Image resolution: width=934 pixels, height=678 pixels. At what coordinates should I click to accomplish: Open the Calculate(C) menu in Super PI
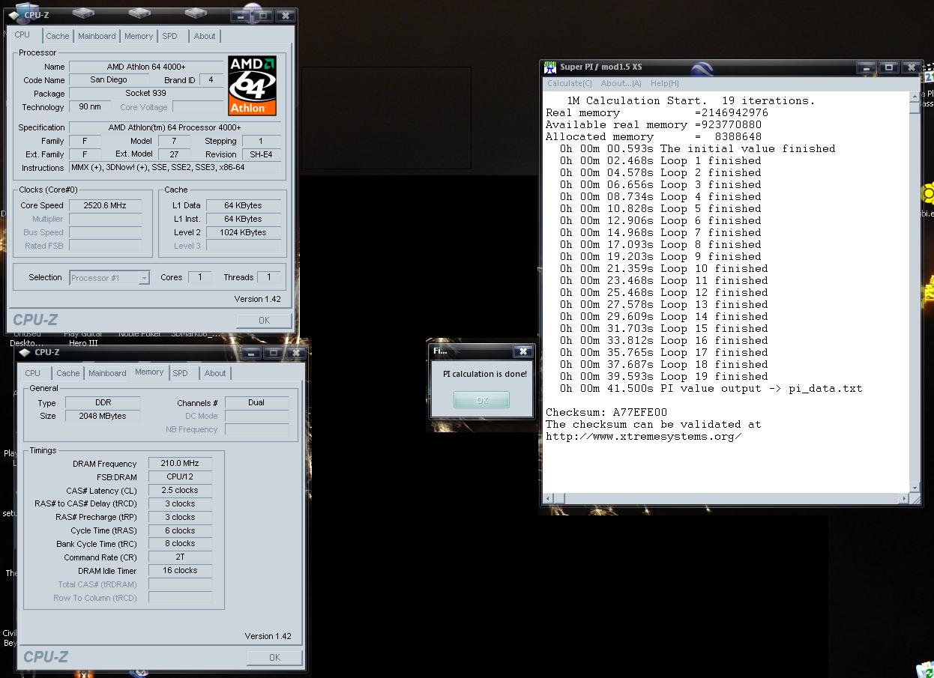pyautogui.click(x=569, y=83)
